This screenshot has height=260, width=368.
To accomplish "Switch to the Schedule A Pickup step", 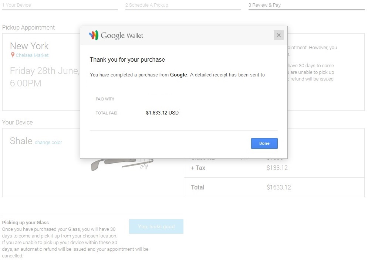I will (146, 5).
